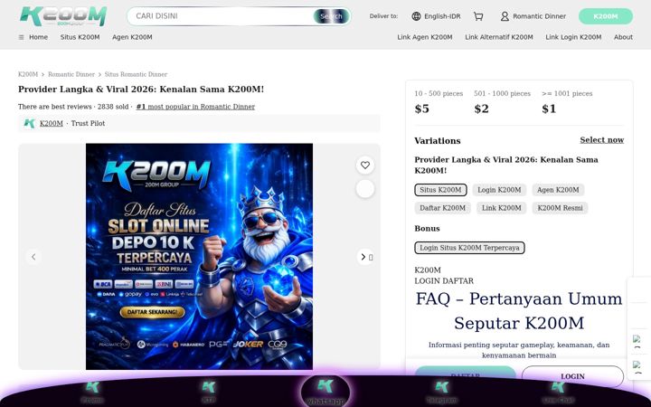
Task: Open Link Agen K200M menu item
Action: coord(425,37)
